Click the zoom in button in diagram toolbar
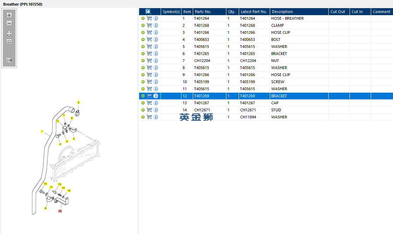Screen dimensions: 393x234 pos(9,15)
